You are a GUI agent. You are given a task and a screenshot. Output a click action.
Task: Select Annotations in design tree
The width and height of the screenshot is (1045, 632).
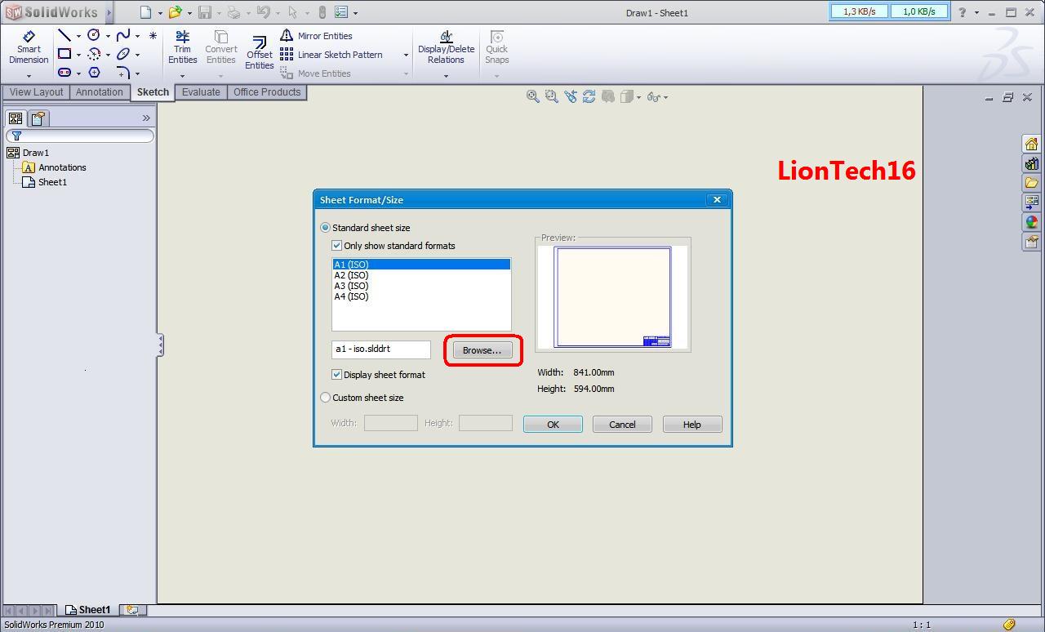(62, 167)
